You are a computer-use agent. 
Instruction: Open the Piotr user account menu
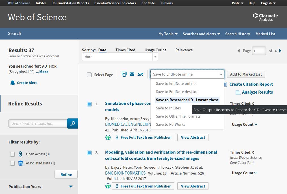(x=237, y=3)
